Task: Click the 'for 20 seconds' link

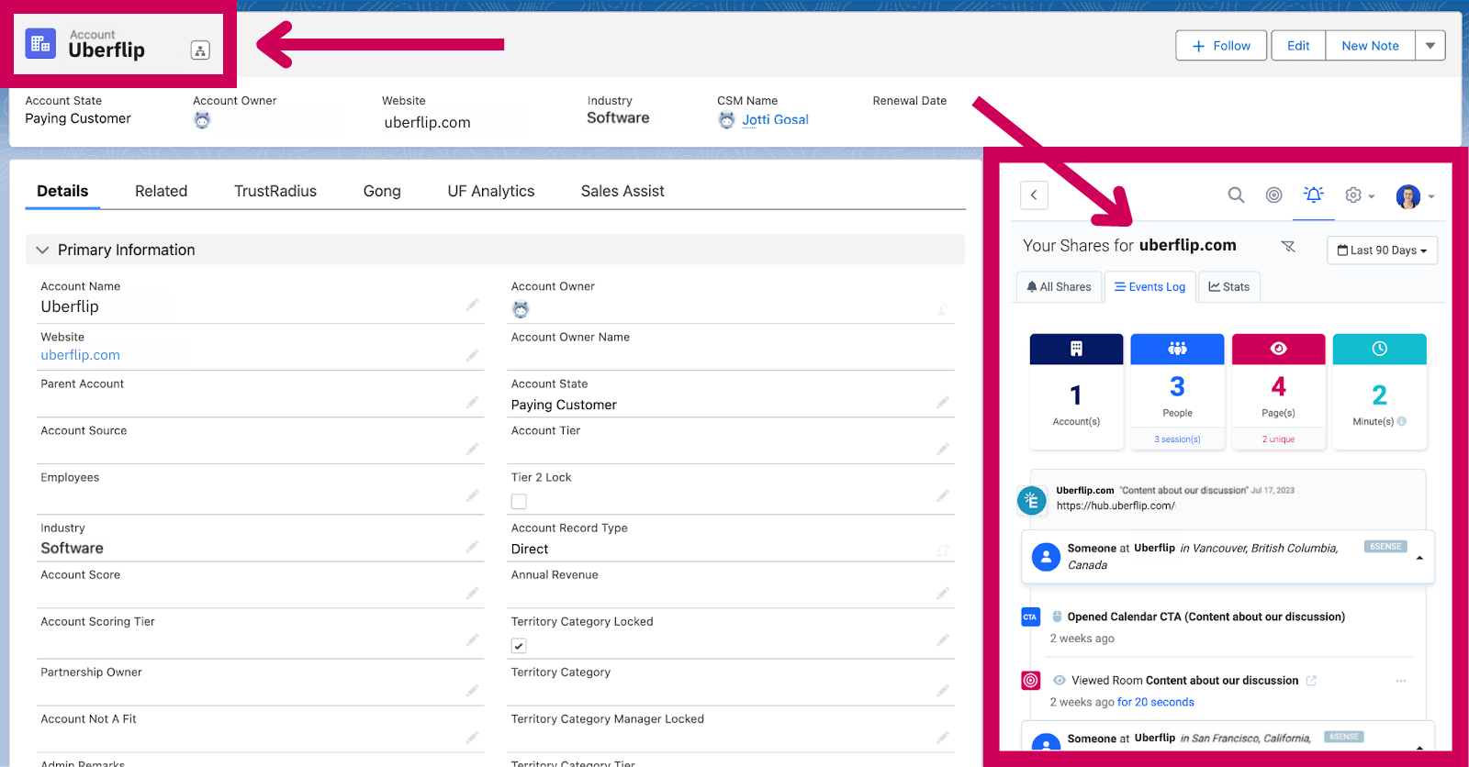Action: pyautogui.click(x=1156, y=703)
